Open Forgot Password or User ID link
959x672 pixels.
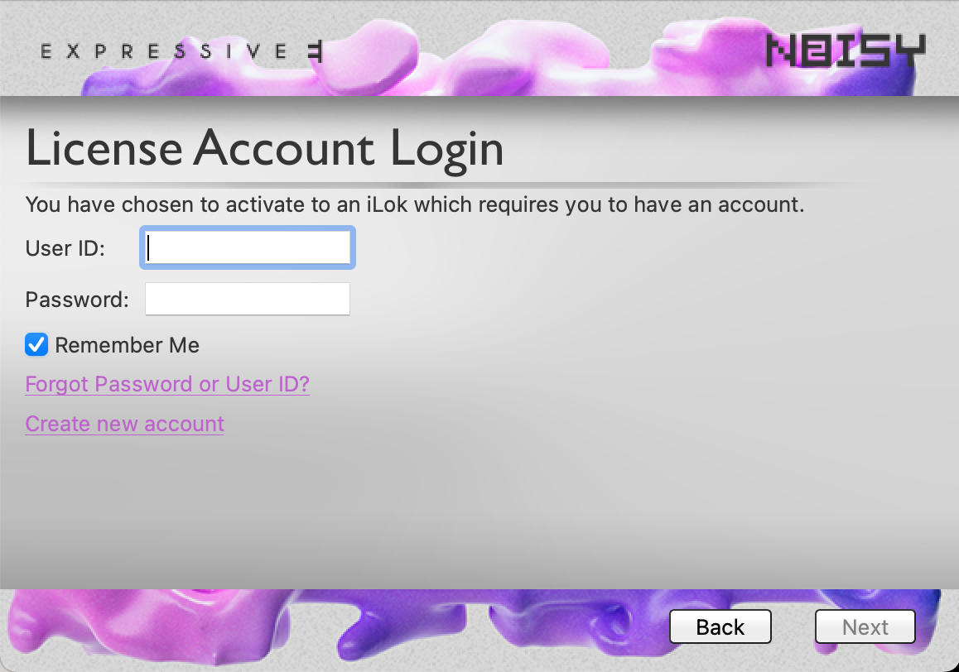pyautogui.click(x=167, y=384)
